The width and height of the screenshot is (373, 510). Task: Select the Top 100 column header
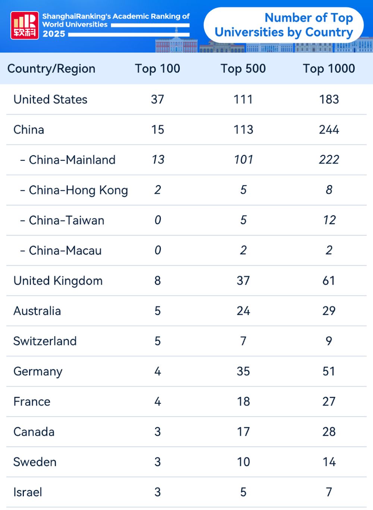[157, 69]
